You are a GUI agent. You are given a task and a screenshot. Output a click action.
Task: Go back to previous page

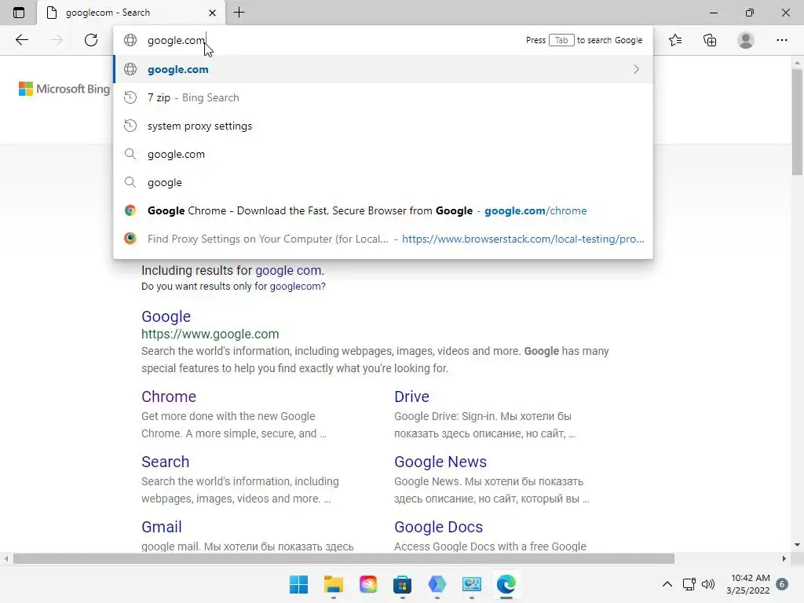coord(21,40)
